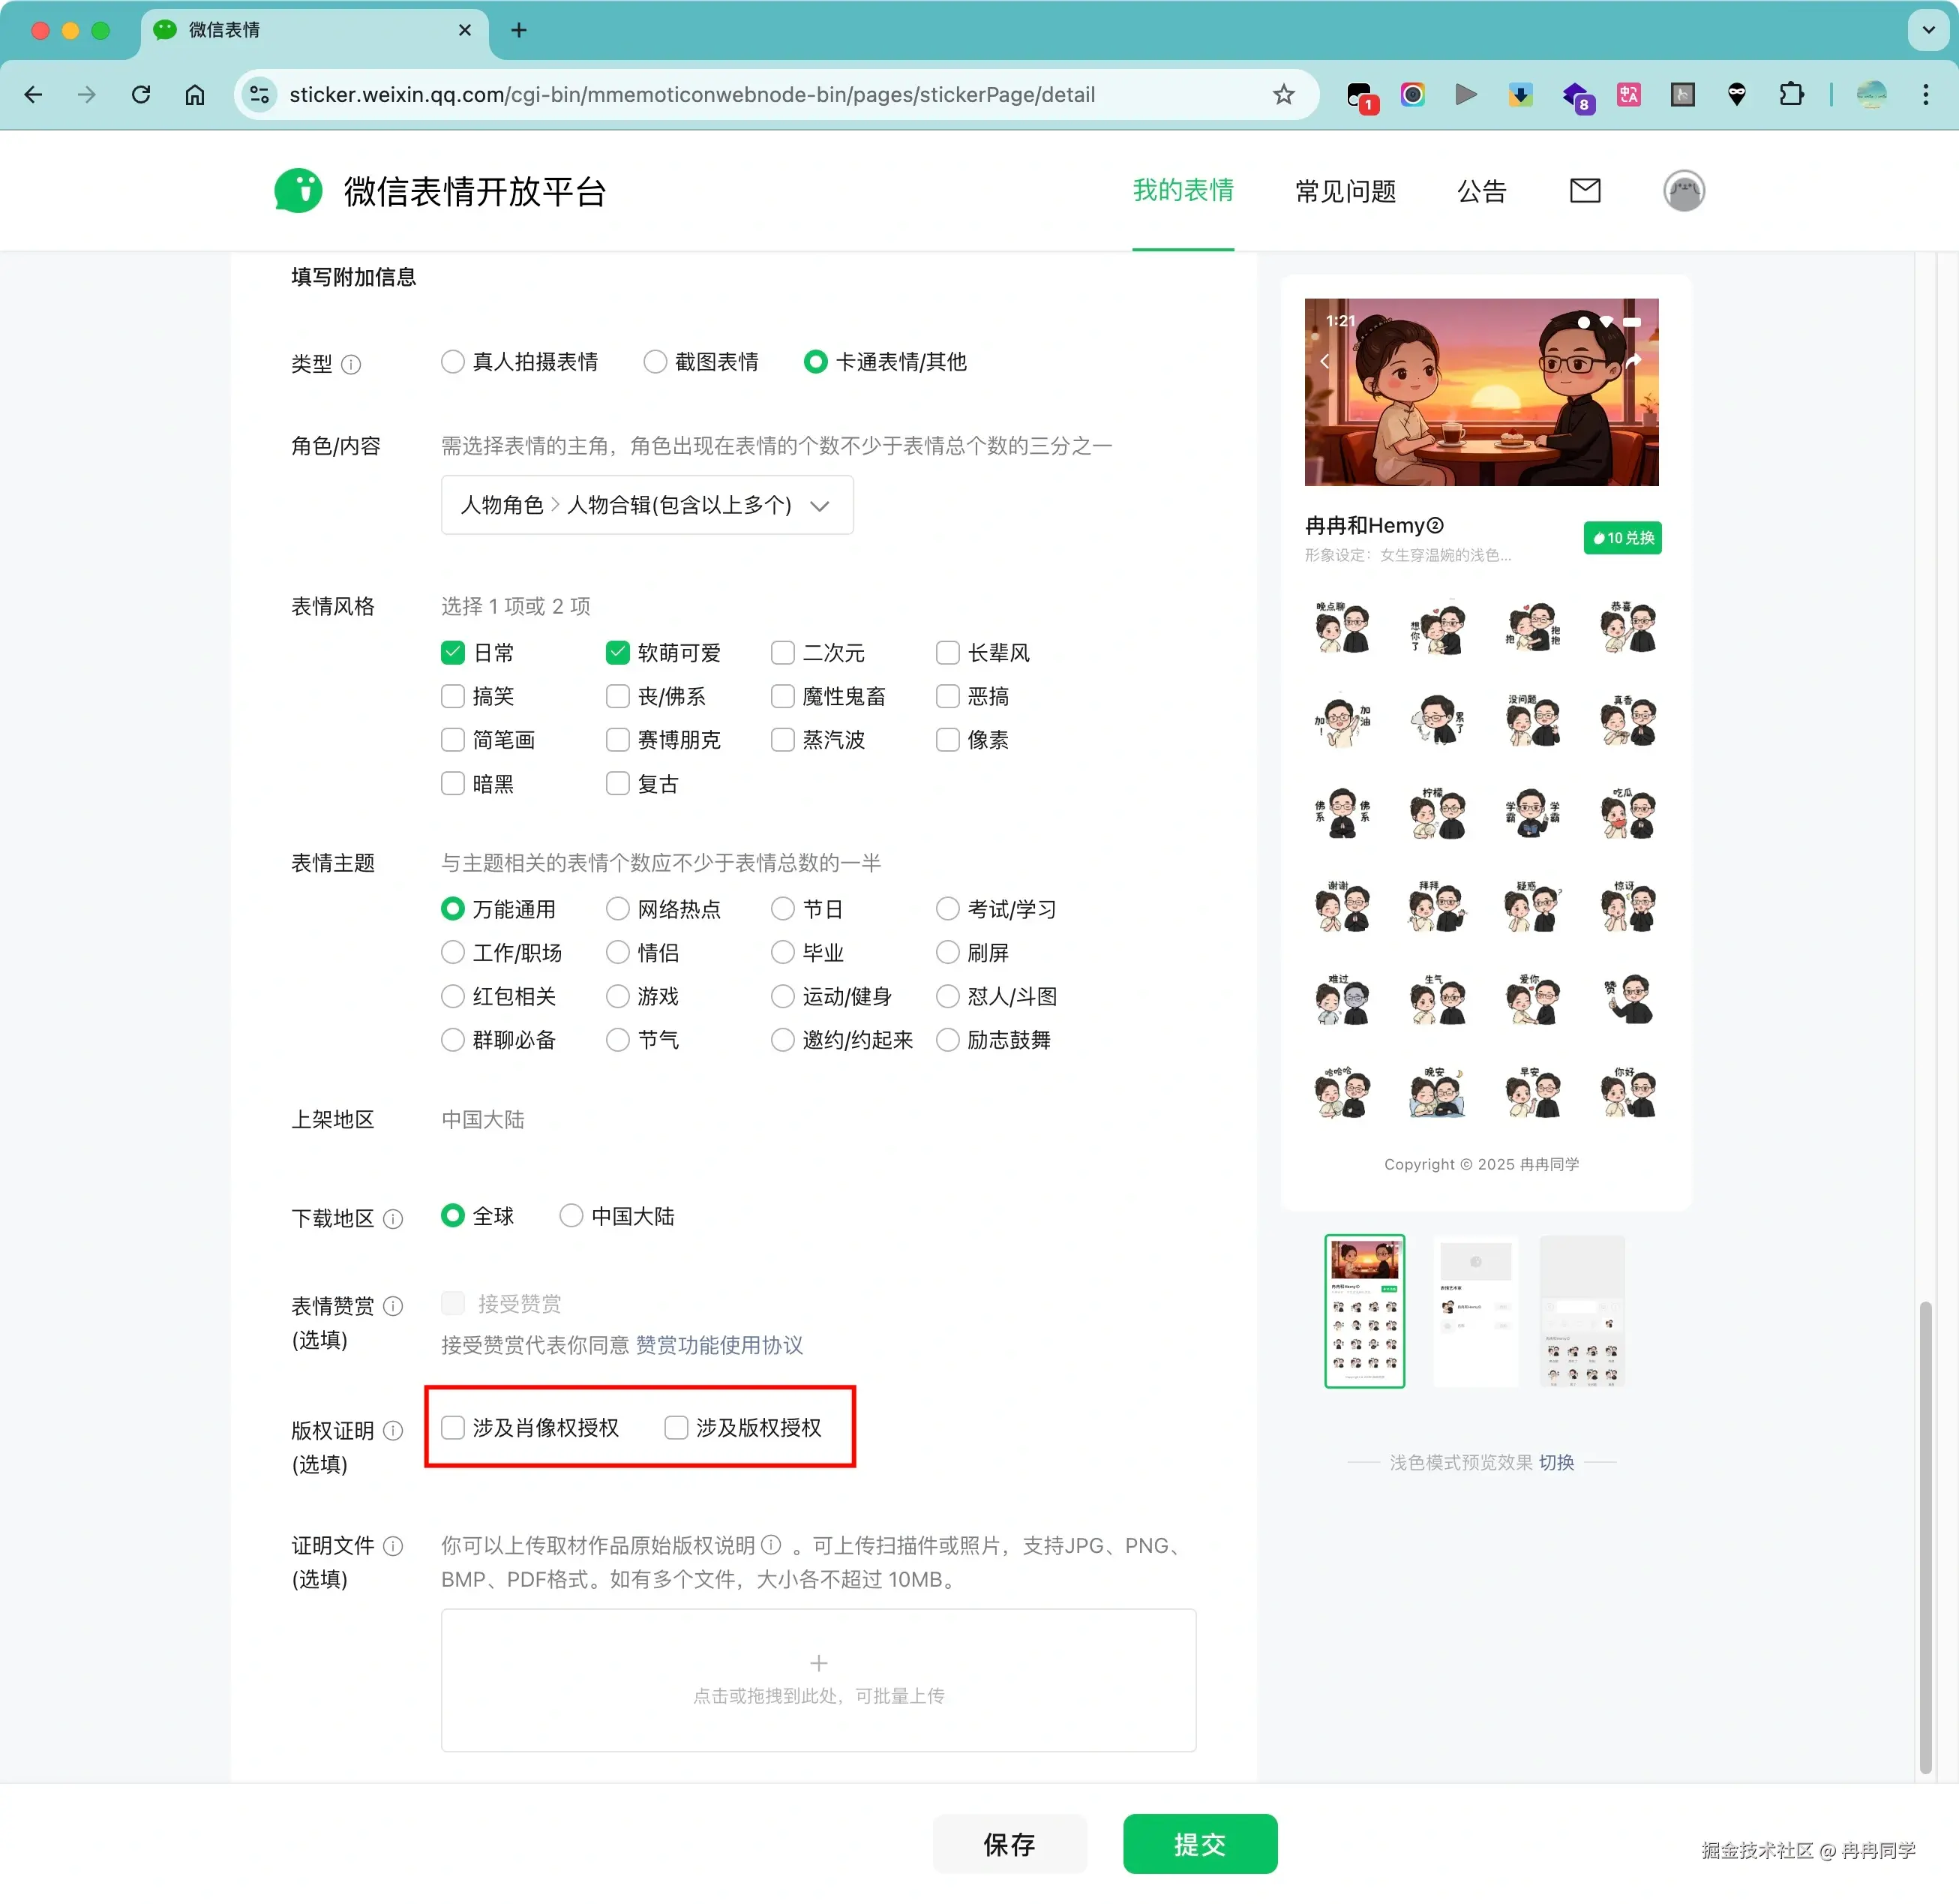Click the info icon beside 下载地区
This screenshot has height=1904, width=1959.
point(394,1218)
